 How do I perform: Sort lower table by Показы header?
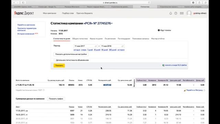(71, 107)
